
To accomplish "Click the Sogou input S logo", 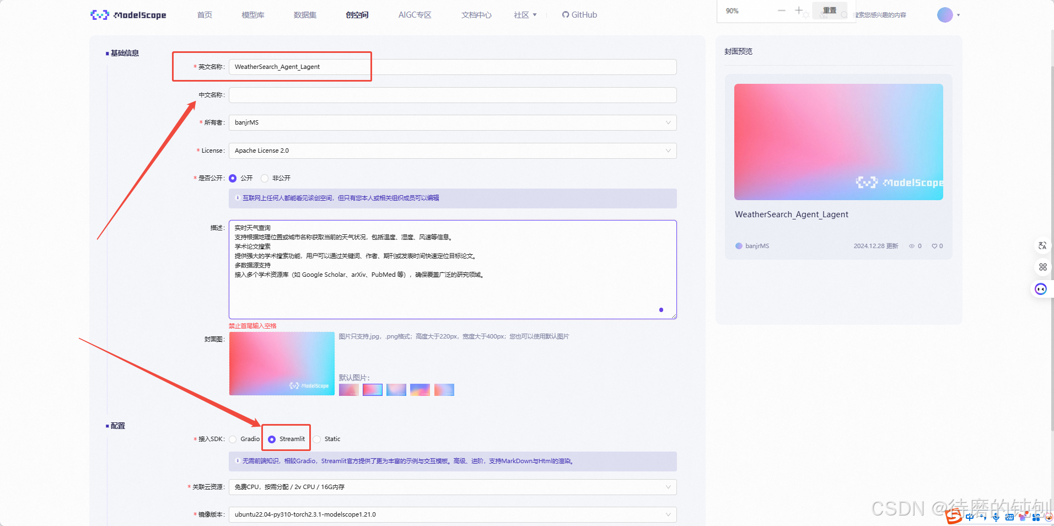I will [954, 517].
